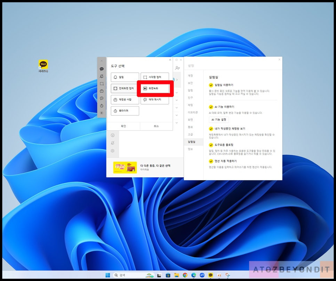Viewport: 336px width, 281px height.
Task: Open the KakaoTalk desktop shortcut
Action: click(x=43, y=66)
